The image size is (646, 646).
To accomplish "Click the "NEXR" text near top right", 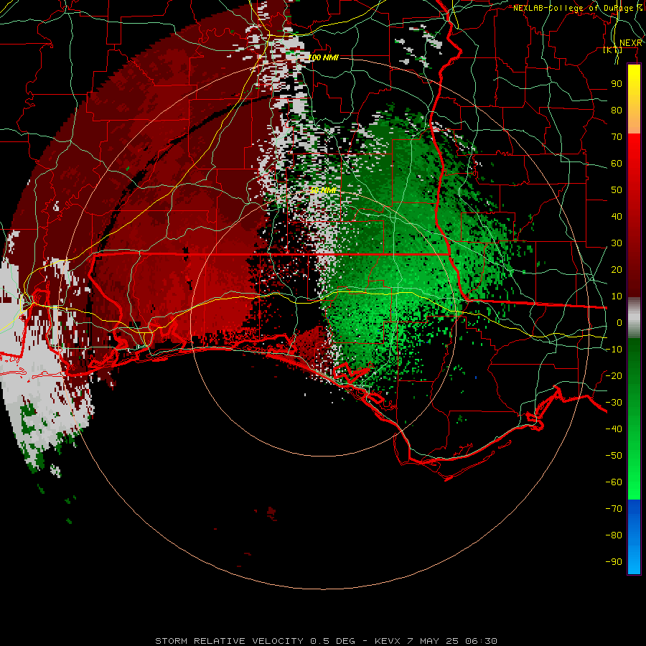I will coord(630,43).
